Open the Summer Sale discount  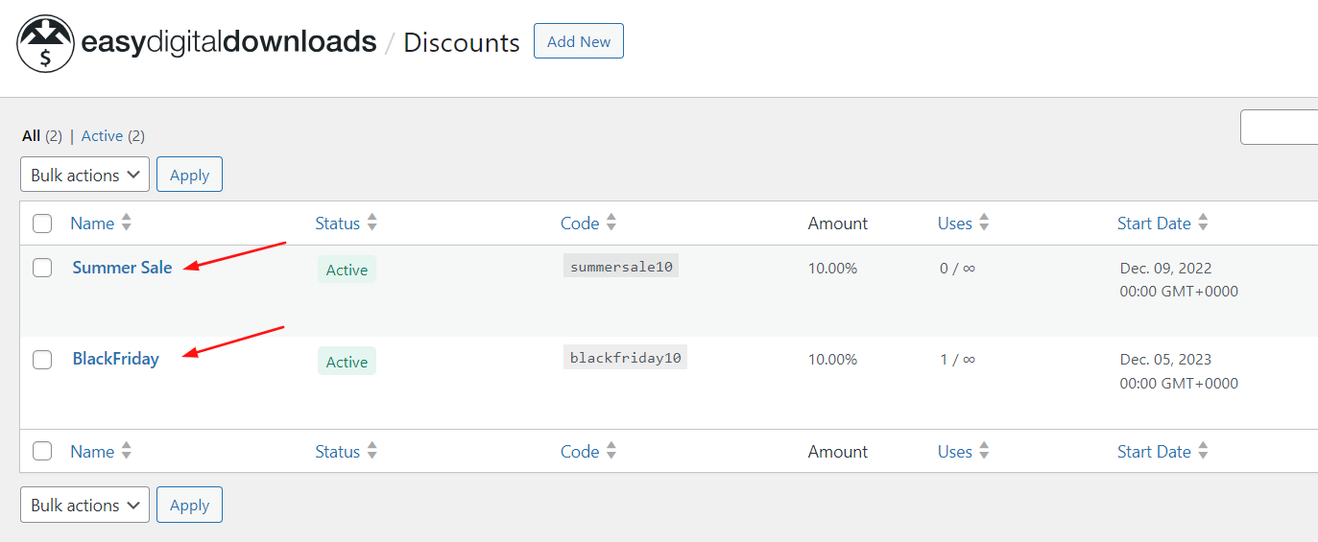[x=122, y=268]
